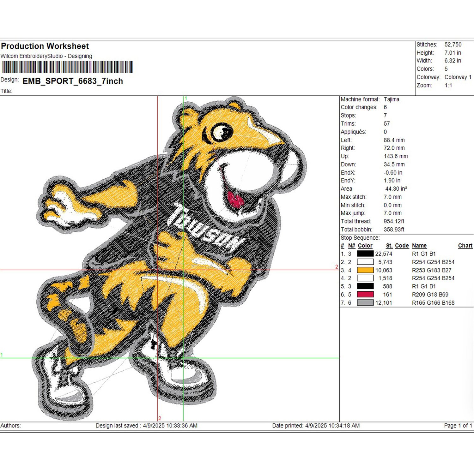
Task: Click the black swatch in stop 5
Action: coord(365,286)
